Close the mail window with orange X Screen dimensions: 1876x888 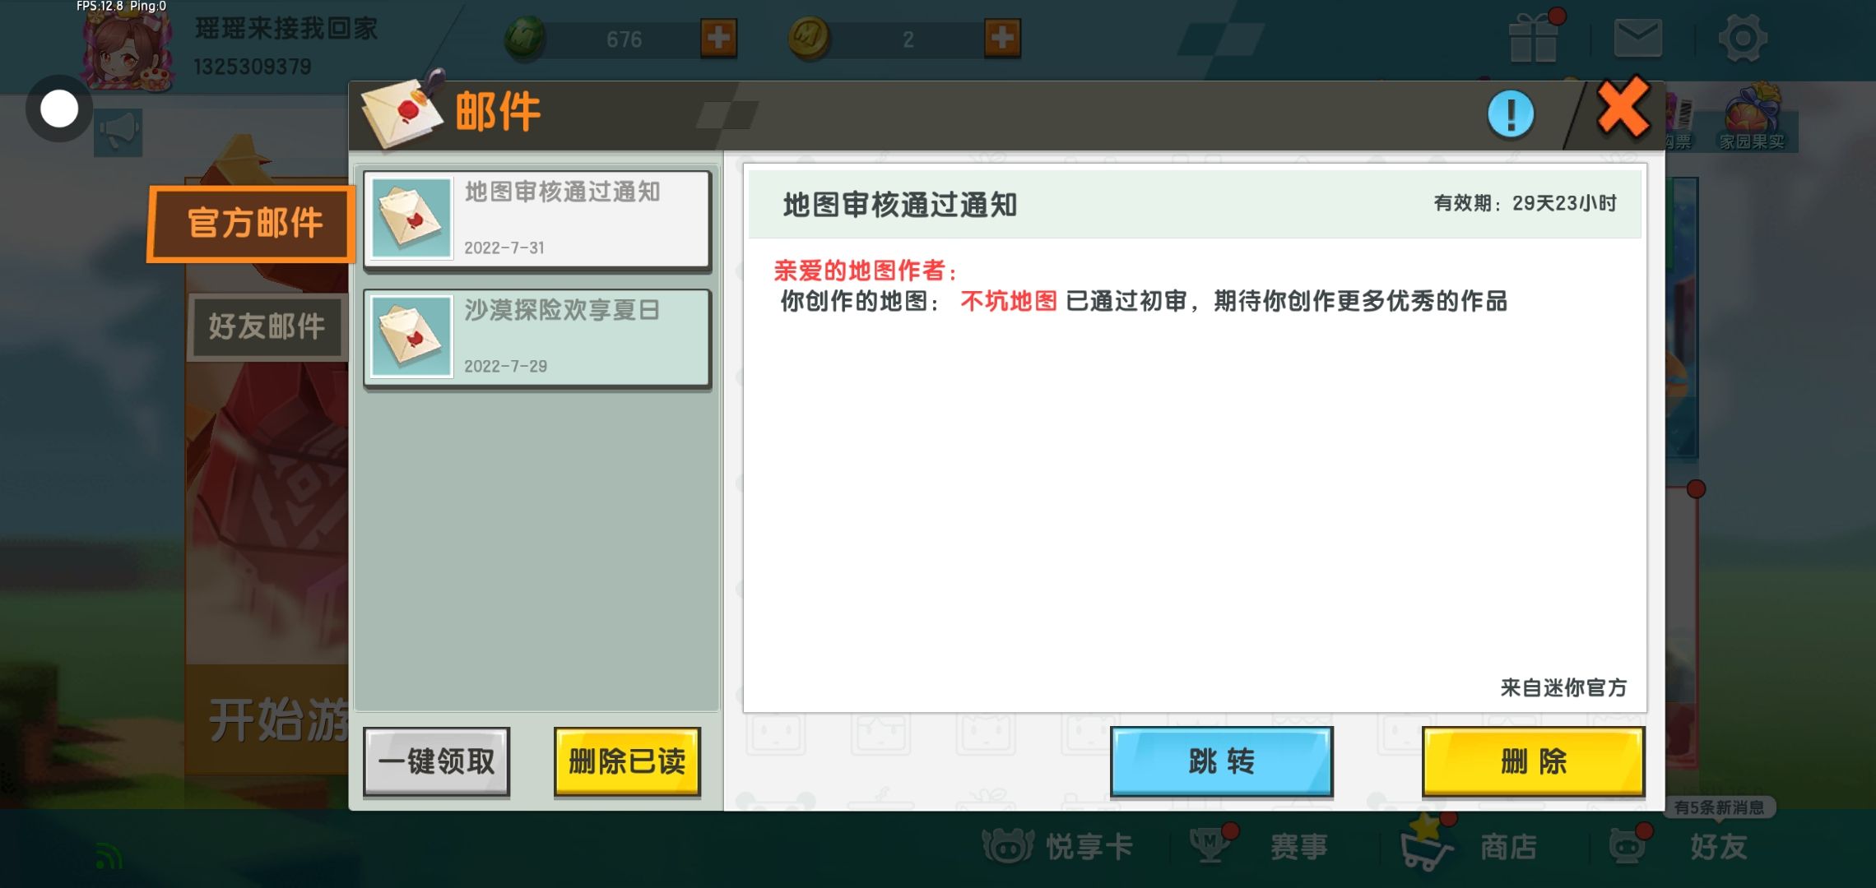[x=1622, y=109]
